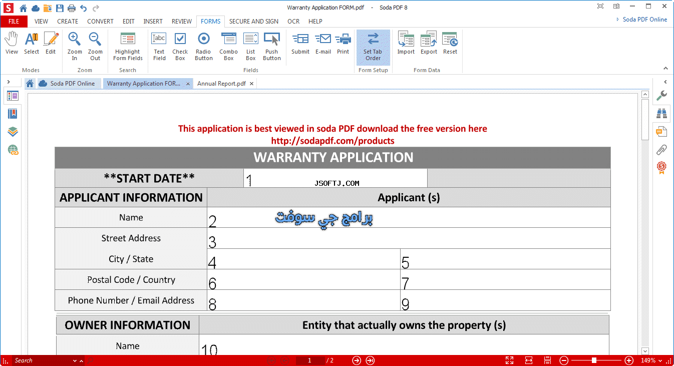Add a Push Button form field
Screen dimensions: 674x366
(272, 46)
